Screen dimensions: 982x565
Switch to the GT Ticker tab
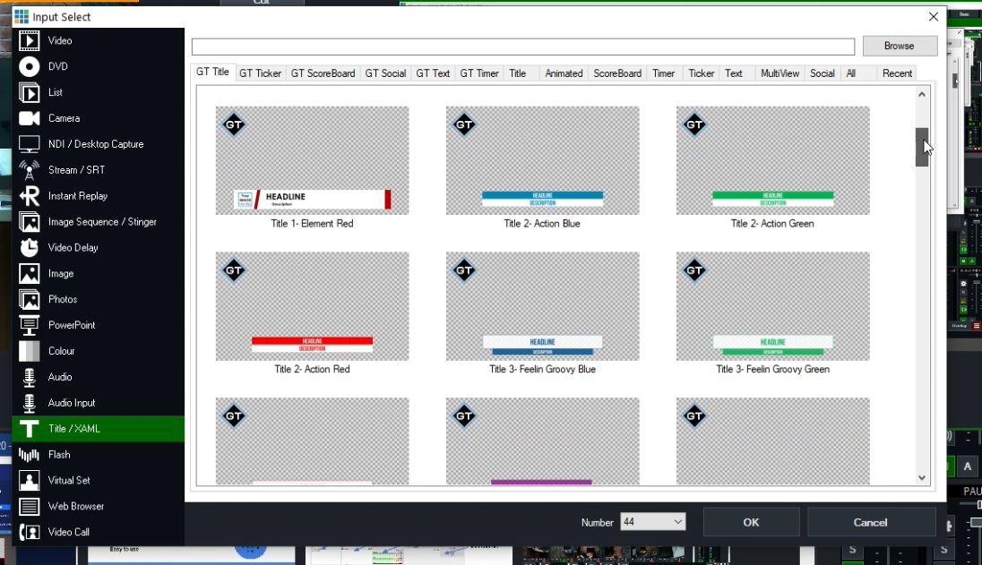260,73
